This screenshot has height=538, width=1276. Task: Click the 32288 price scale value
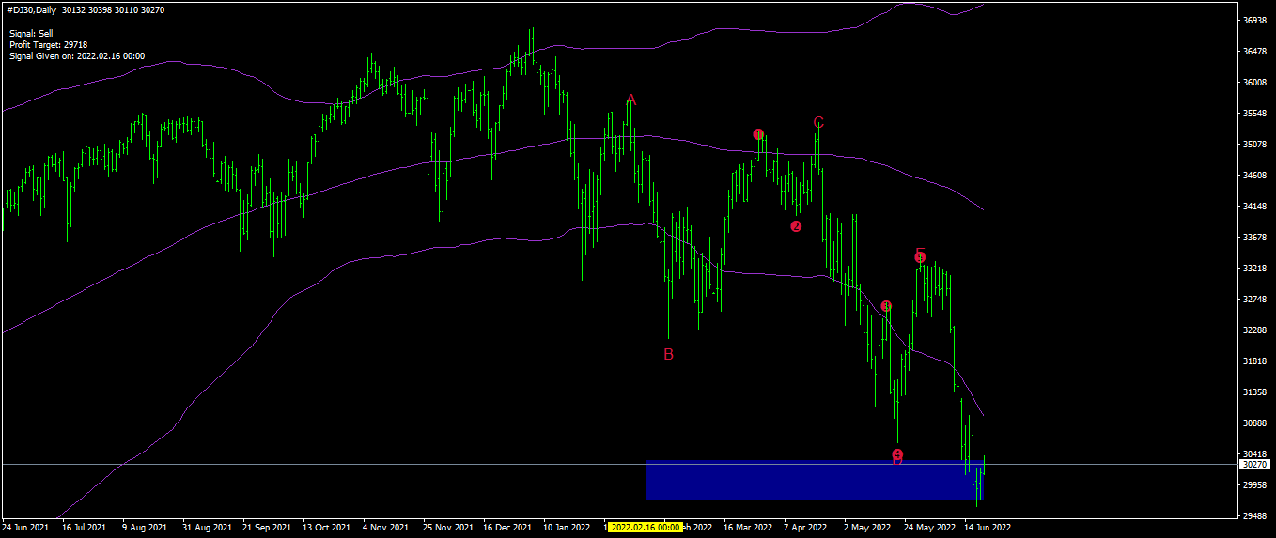pyautogui.click(x=1254, y=330)
